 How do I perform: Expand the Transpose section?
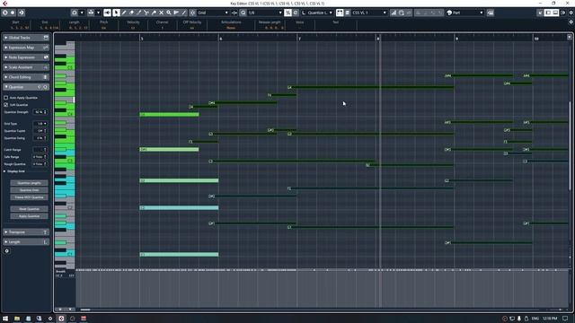click(26, 232)
